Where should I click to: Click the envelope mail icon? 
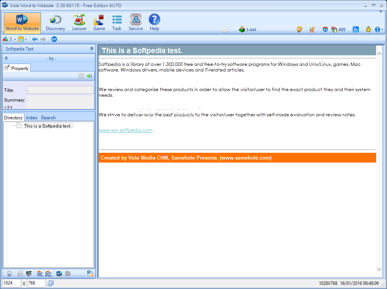224,29
